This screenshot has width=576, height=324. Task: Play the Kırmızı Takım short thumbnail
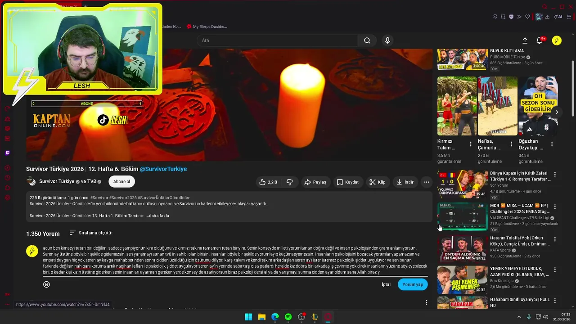pos(457,106)
